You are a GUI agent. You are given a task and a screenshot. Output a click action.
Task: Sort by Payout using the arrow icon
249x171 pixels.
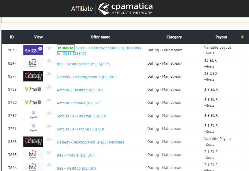(242, 37)
